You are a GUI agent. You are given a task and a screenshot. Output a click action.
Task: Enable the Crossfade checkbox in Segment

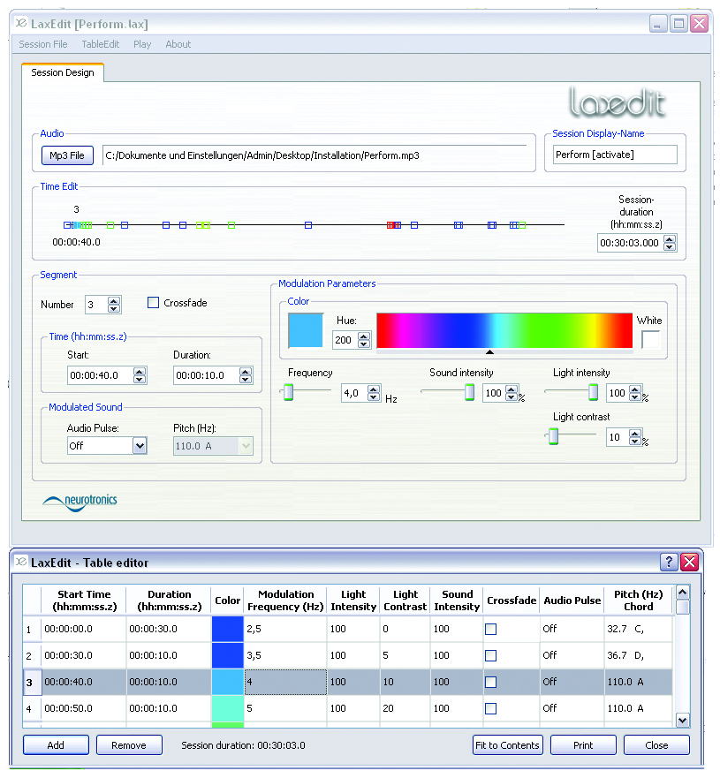(154, 303)
